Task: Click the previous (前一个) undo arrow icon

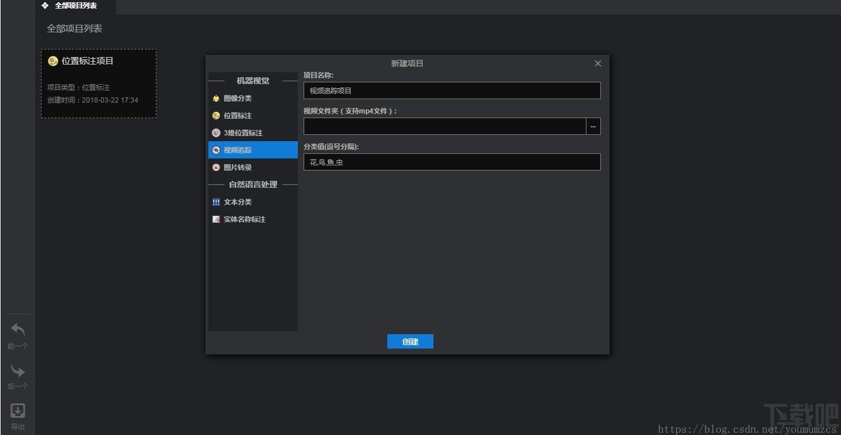Action: click(x=18, y=330)
